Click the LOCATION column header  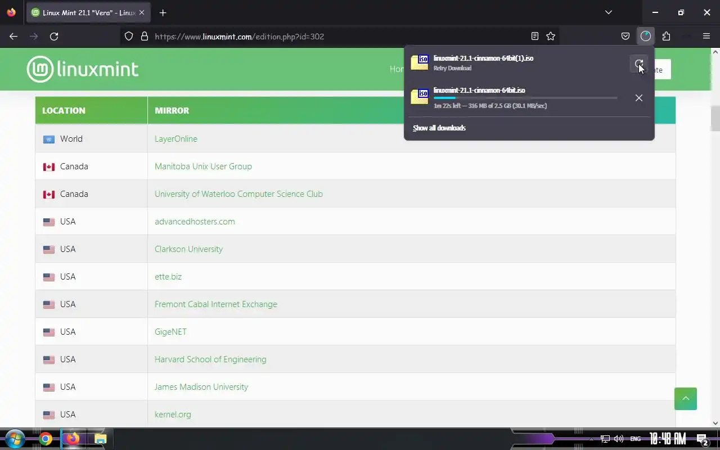pyautogui.click(x=91, y=110)
